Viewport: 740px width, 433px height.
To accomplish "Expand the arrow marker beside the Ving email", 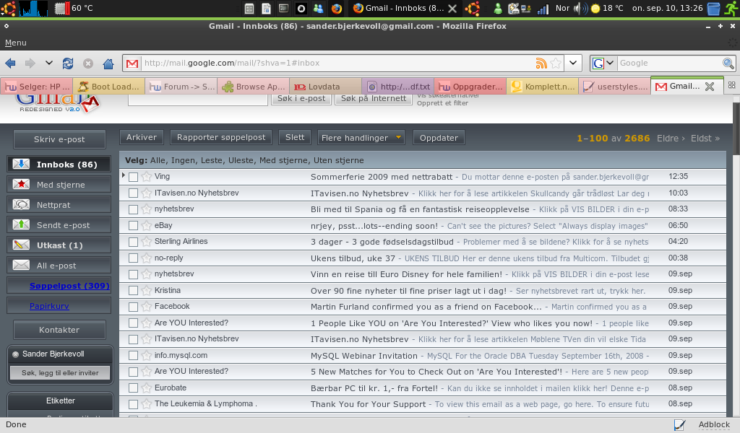I will 124,175.
